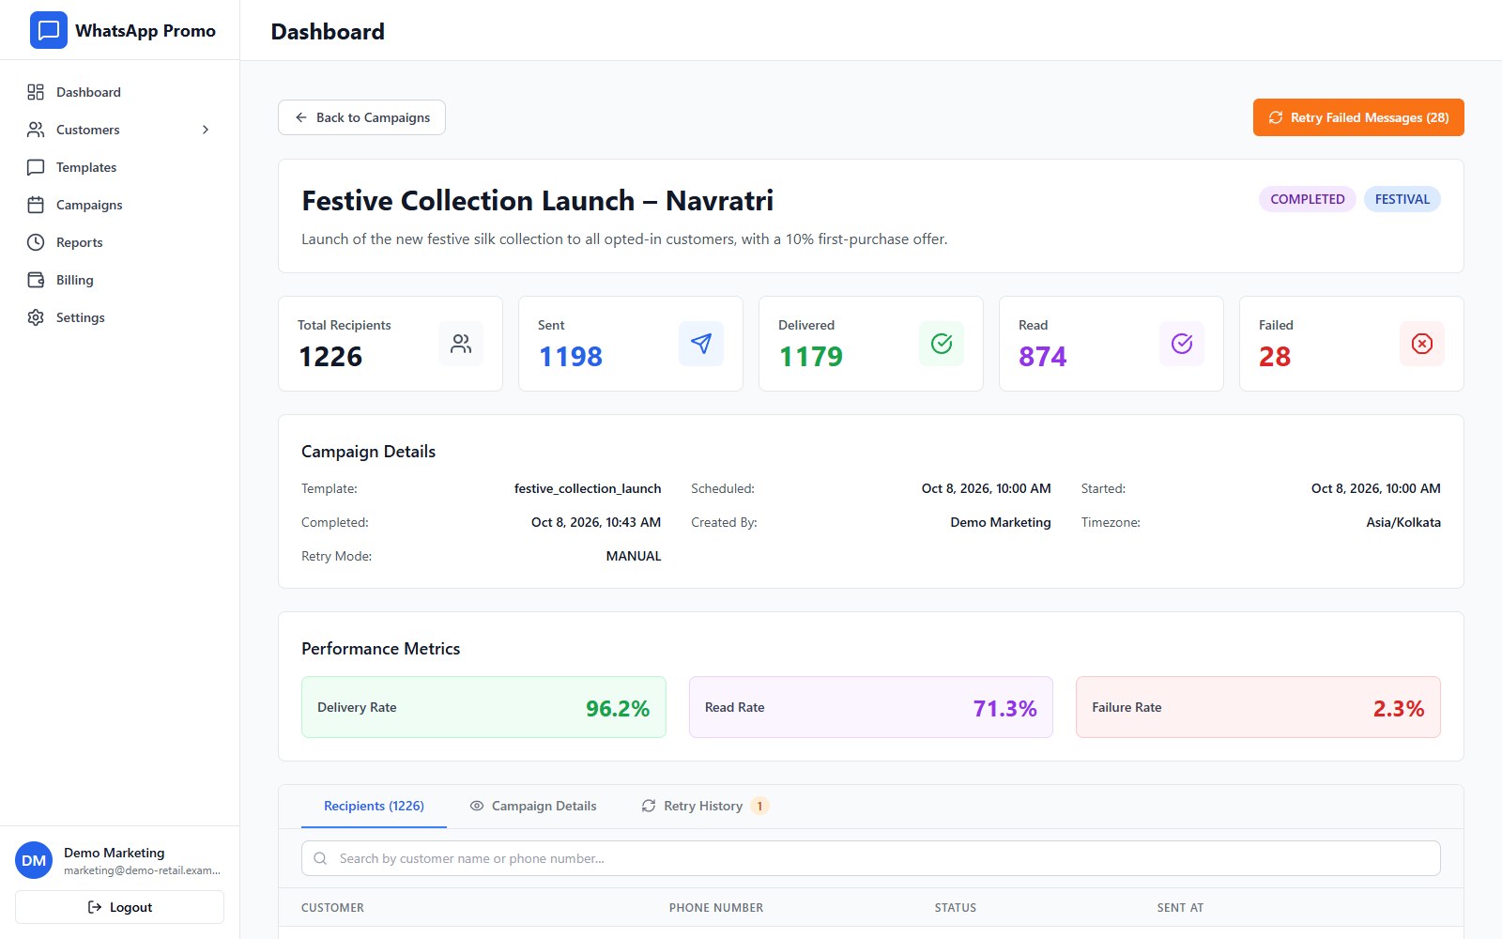
Task: Click the Created By value Demo Marketing
Action: [x=1001, y=522]
